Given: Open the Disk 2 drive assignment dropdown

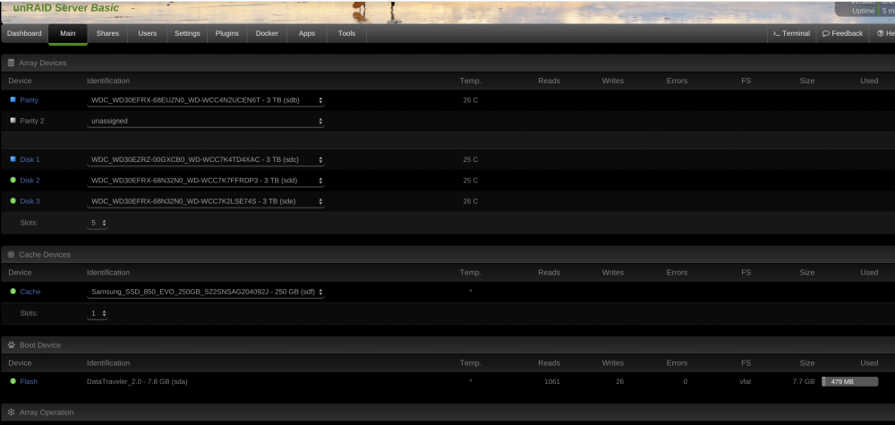Looking at the screenshot, I should pos(206,181).
